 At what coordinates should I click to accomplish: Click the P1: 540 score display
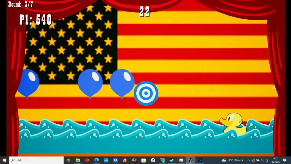point(36,20)
